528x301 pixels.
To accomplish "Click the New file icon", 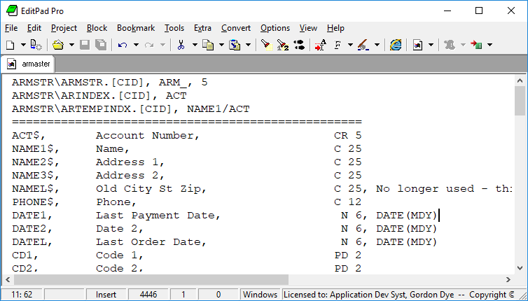I will click(x=11, y=45).
